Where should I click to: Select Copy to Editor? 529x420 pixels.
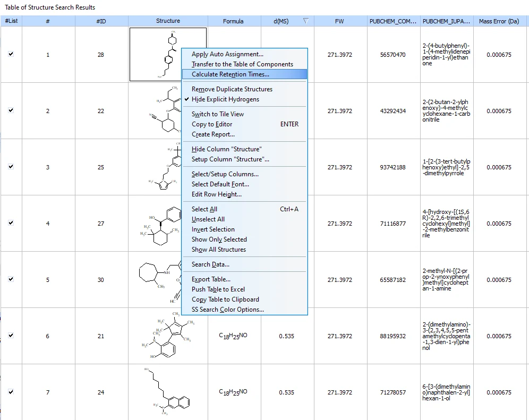point(245,124)
